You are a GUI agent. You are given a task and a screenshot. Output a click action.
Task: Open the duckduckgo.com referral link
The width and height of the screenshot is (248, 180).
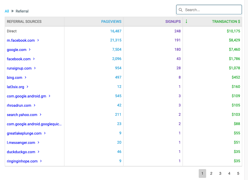point(21,152)
